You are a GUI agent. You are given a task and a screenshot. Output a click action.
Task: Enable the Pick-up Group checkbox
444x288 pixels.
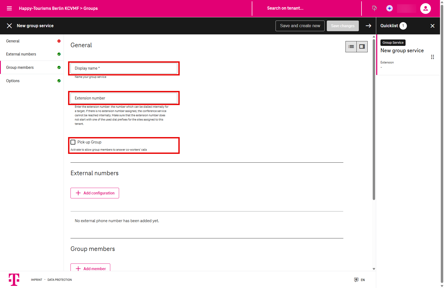click(x=73, y=142)
